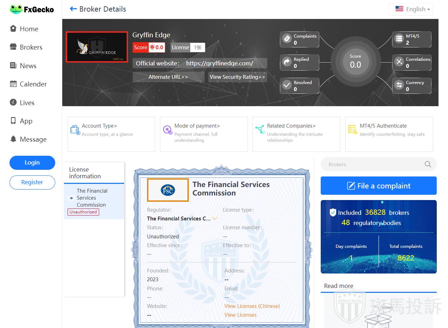The width and height of the screenshot is (448, 328).
Task: Click the back arrow beside Broker Details
Action: coord(73,9)
